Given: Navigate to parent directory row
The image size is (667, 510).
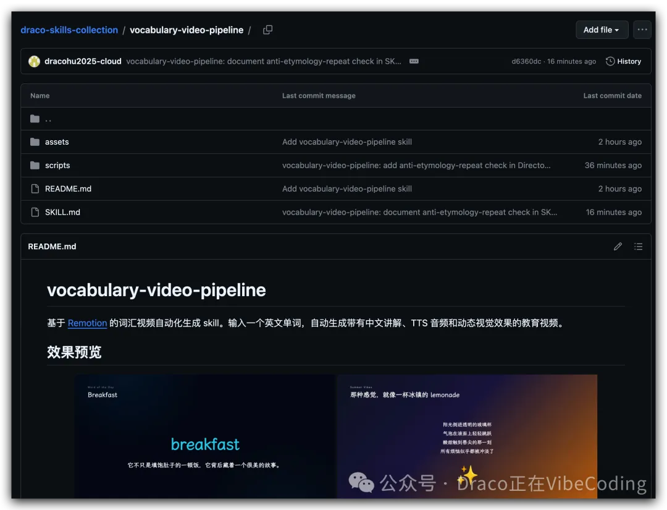Looking at the screenshot, I should tap(48, 119).
